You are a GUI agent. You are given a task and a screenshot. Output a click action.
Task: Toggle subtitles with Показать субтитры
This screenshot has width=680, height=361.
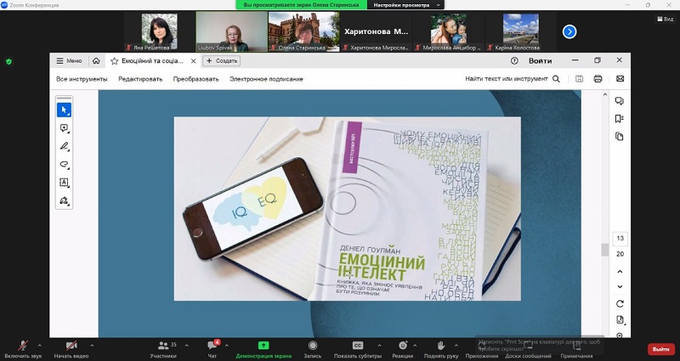[357, 348]
